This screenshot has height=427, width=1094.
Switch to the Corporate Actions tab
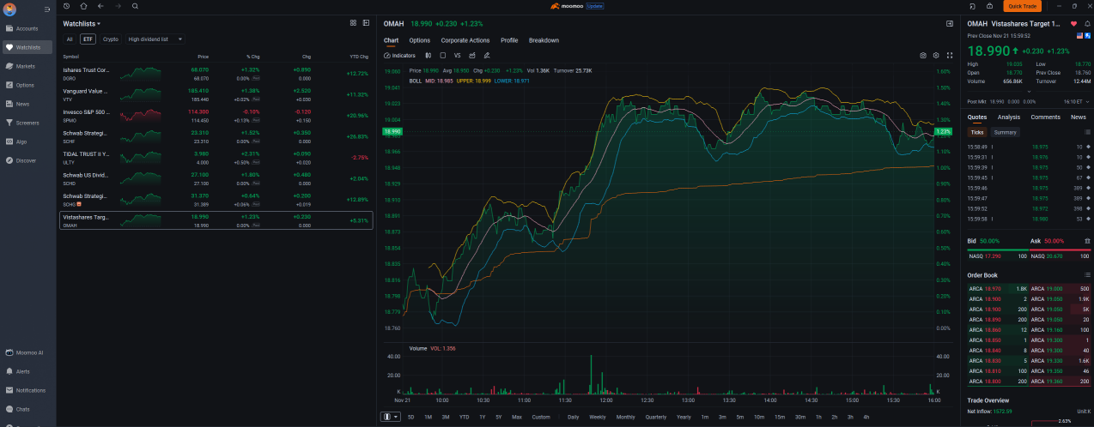[x=465, y=40]
